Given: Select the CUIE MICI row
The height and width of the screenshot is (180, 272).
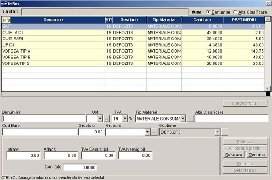Looking at the screenshot, I should coord(133,33).
